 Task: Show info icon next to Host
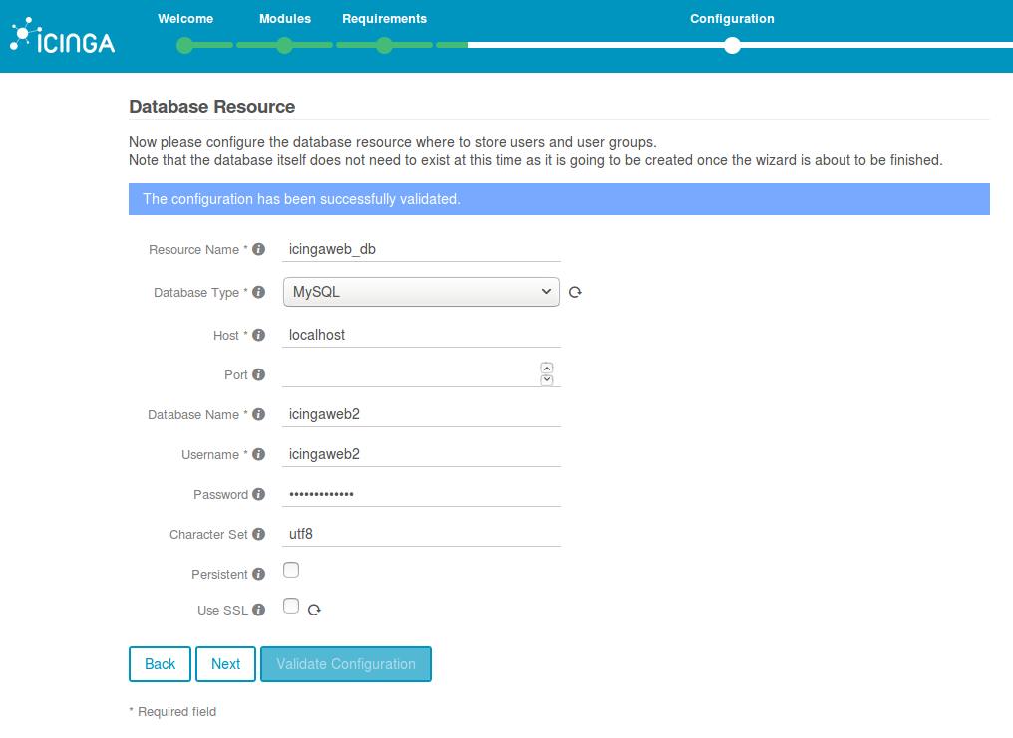point(258,335)
